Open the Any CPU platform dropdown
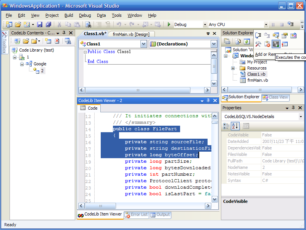The image size is (306, 230). [x=266, y=24]
